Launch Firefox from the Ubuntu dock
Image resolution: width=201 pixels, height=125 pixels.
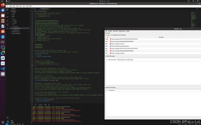coord(3,5)
